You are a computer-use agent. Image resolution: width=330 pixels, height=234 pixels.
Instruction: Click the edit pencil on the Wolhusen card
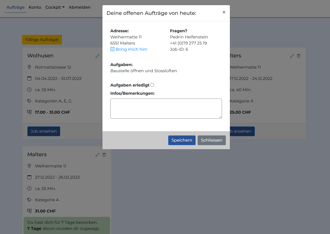click(97, 56)
